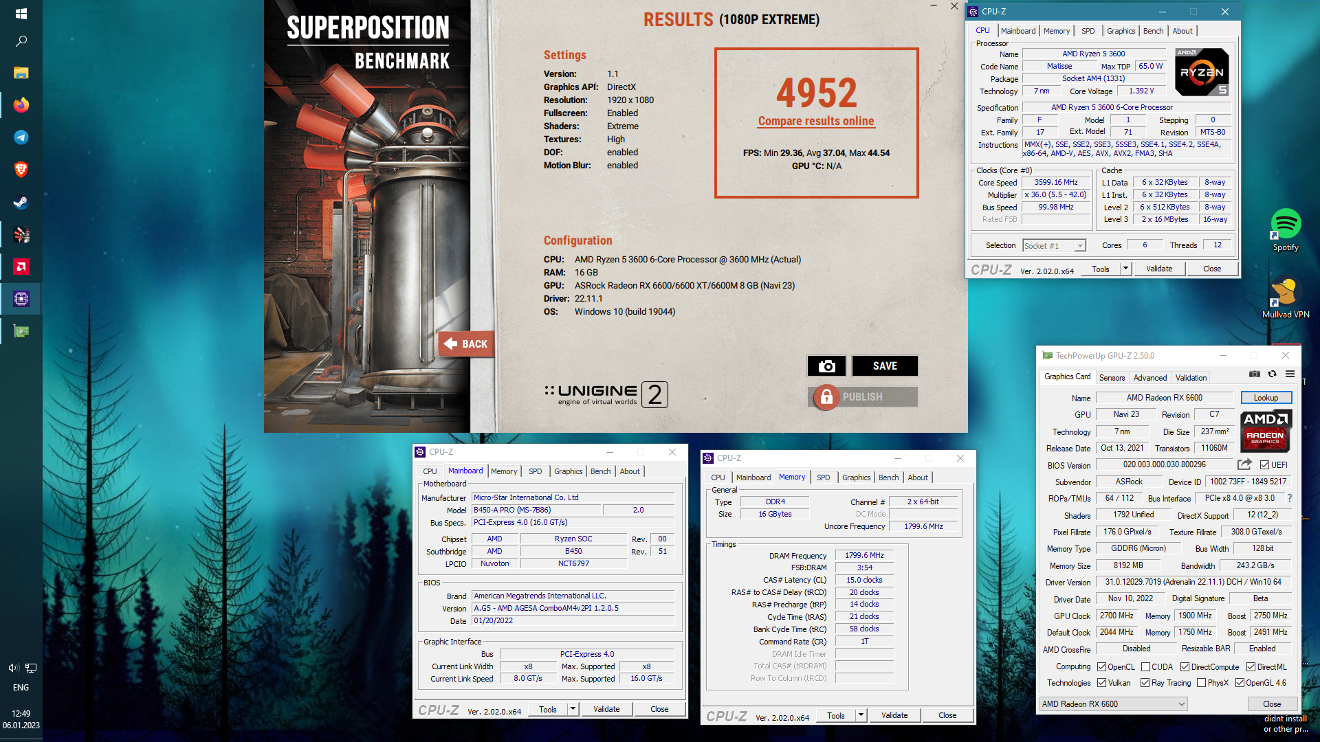Toggle the Vulkan checkbox

1101,683
